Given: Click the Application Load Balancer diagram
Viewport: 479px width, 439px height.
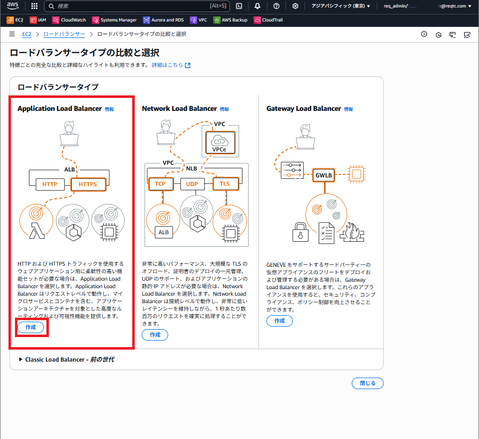Looking at the screenshot, I should (72, 181).
